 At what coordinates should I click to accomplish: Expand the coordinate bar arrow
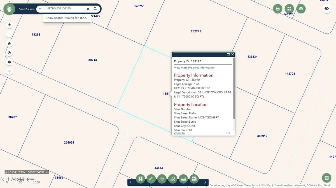click(47, 172)
